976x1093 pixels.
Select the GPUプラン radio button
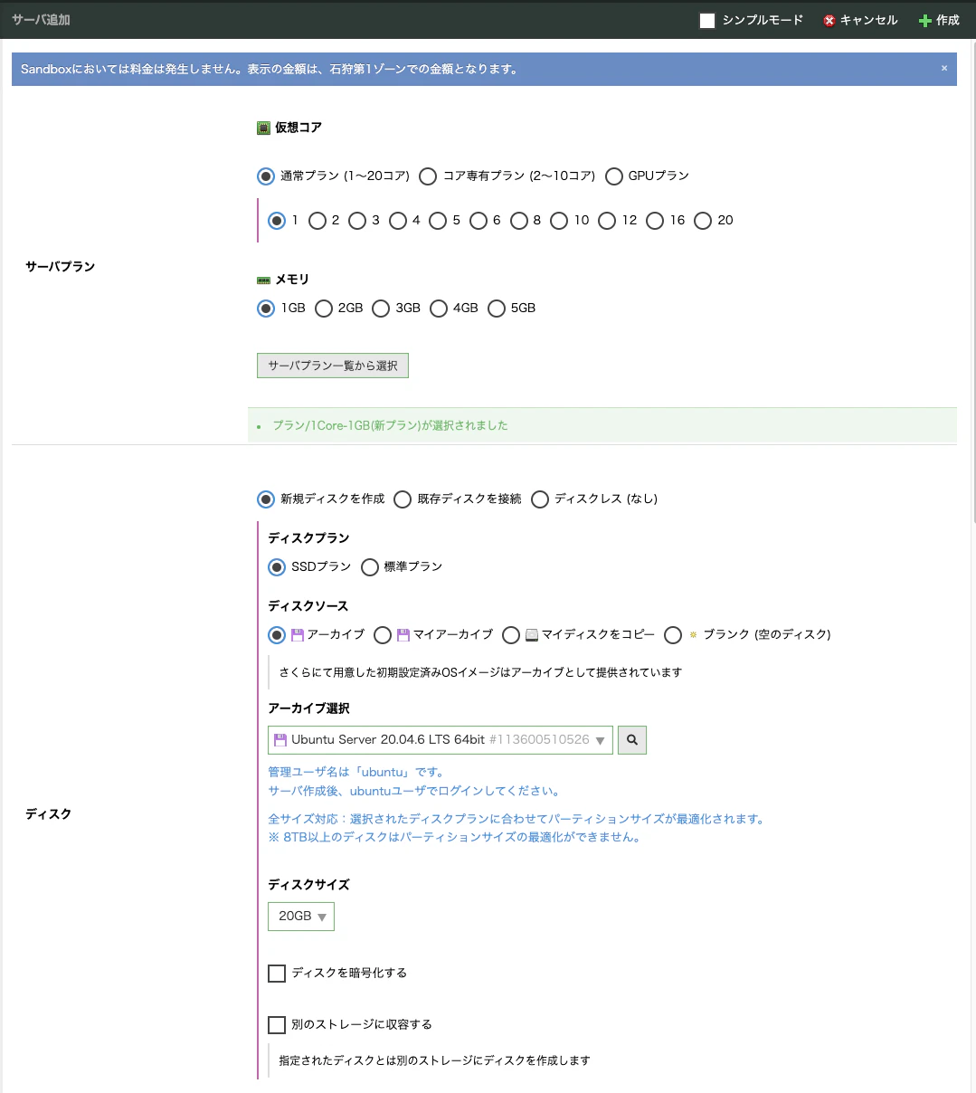tap(614, 176)
